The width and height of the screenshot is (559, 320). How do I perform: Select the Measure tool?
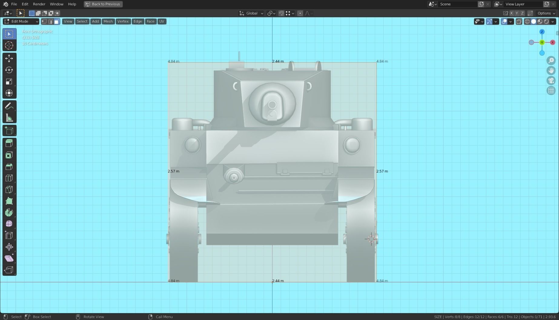click(x=9, y=118)
